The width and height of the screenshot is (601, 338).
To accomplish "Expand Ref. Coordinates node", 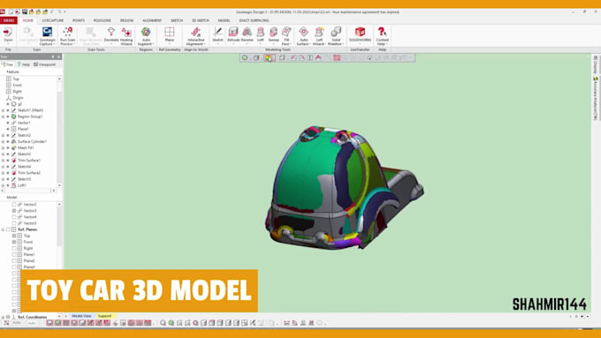I will (3, 317).
